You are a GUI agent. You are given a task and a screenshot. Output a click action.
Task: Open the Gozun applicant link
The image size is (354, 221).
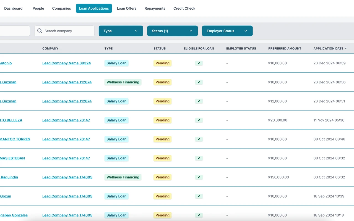tap(6, 196)
